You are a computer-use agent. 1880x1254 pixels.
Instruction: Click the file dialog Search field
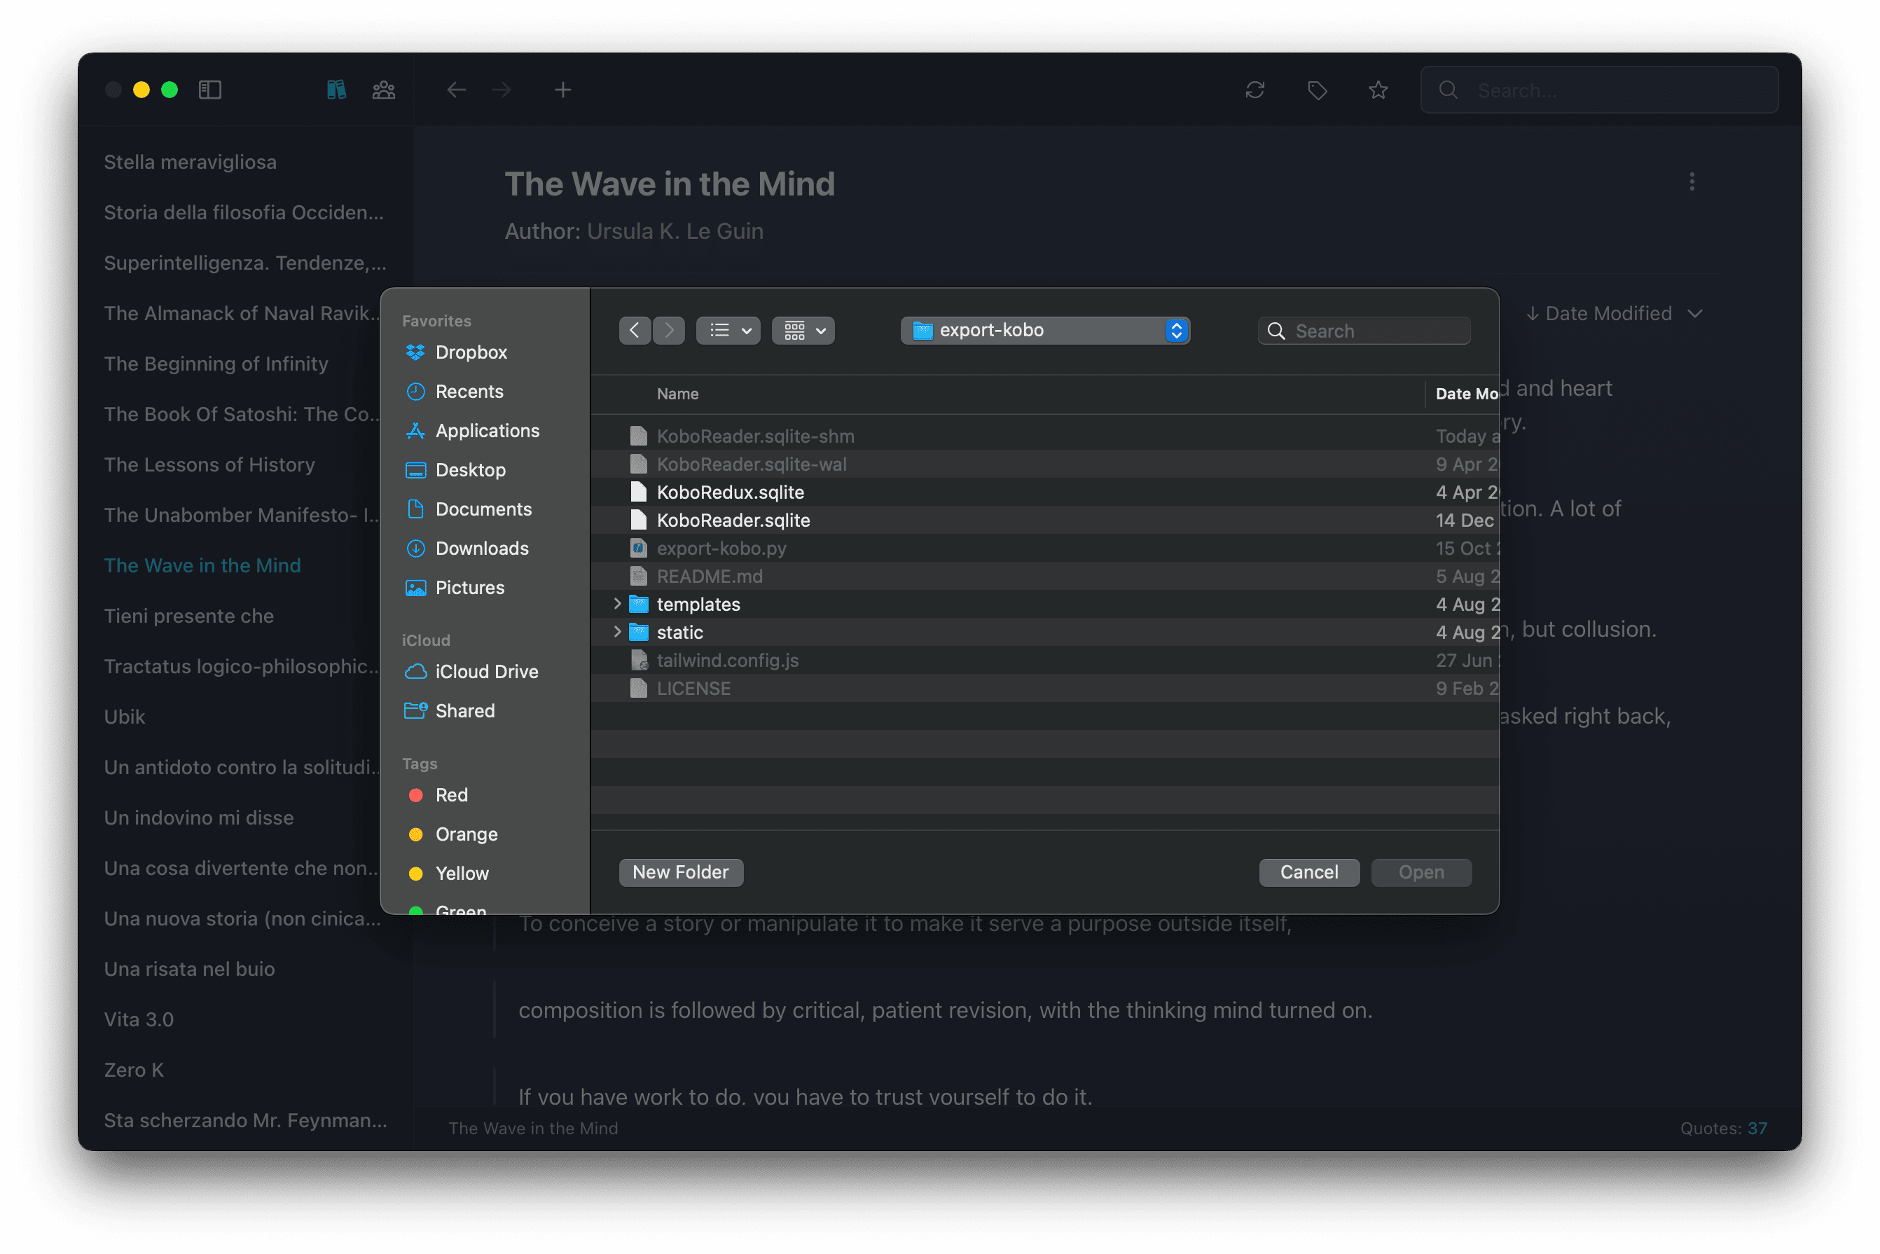[1364, 331]
